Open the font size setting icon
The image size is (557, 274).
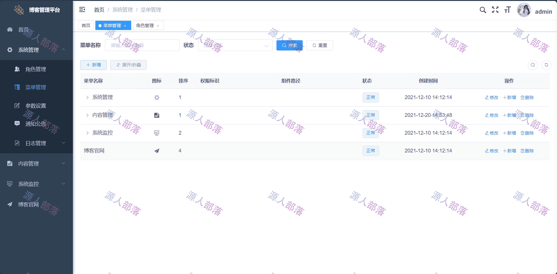pyautogui.click(x=507, y=10)
